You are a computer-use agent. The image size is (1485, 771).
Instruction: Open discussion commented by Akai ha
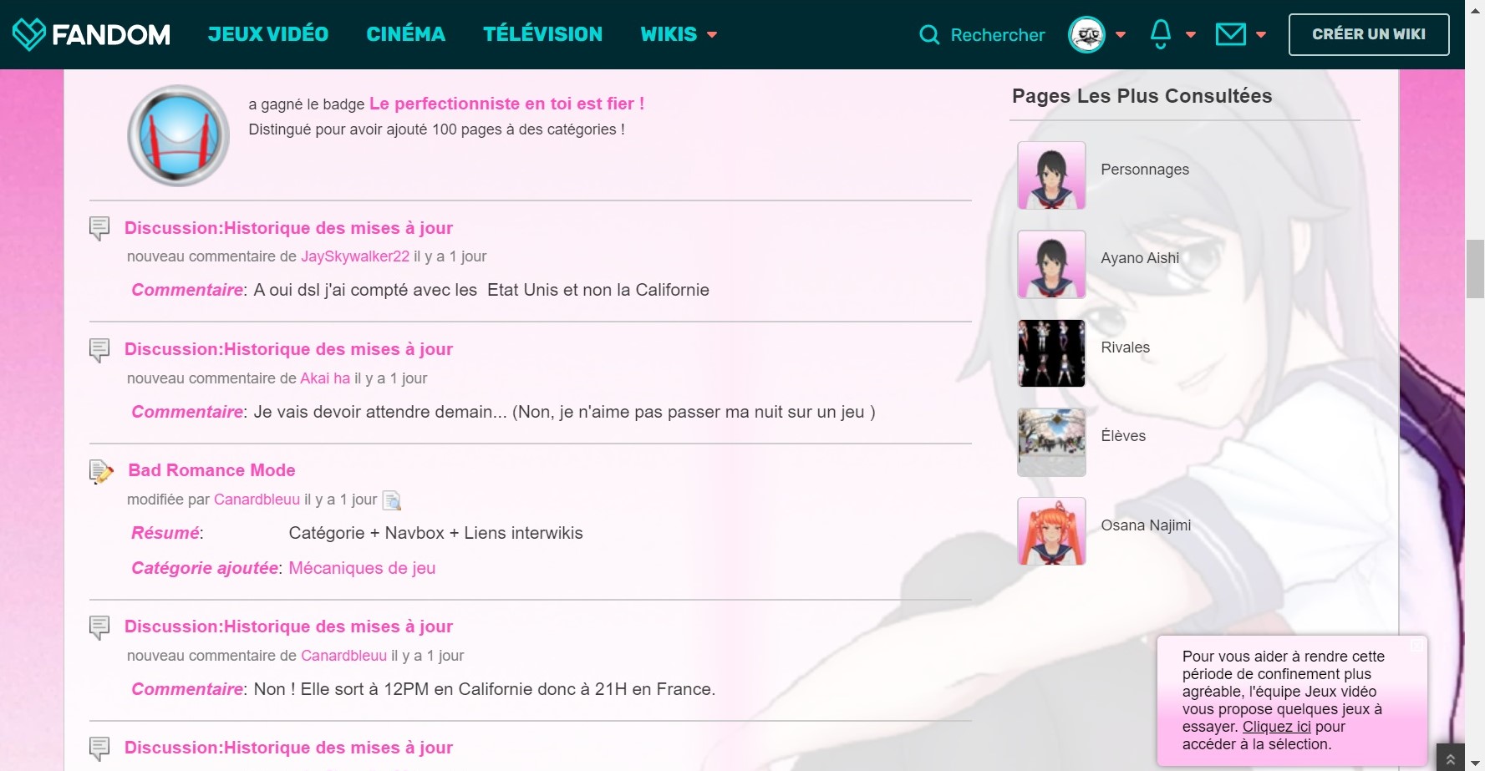[x=288, y=349]
